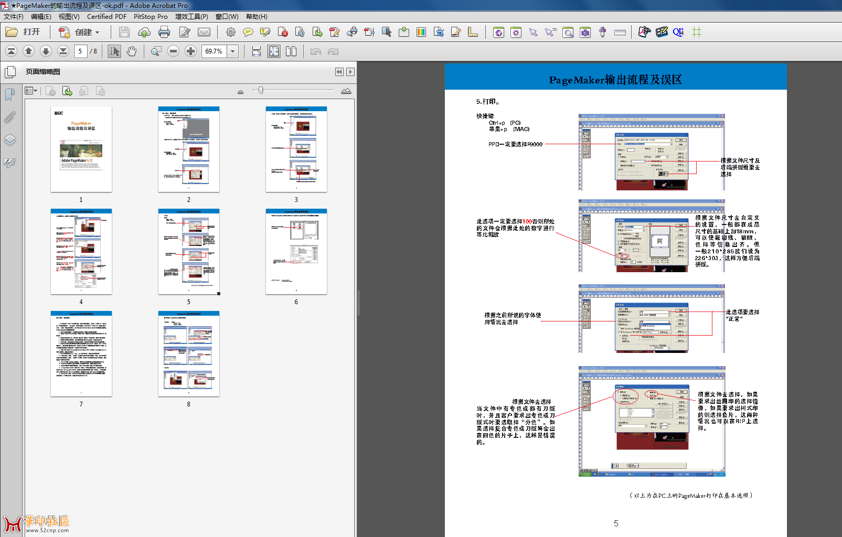Open thumbnail panel options dropdown

31,91
